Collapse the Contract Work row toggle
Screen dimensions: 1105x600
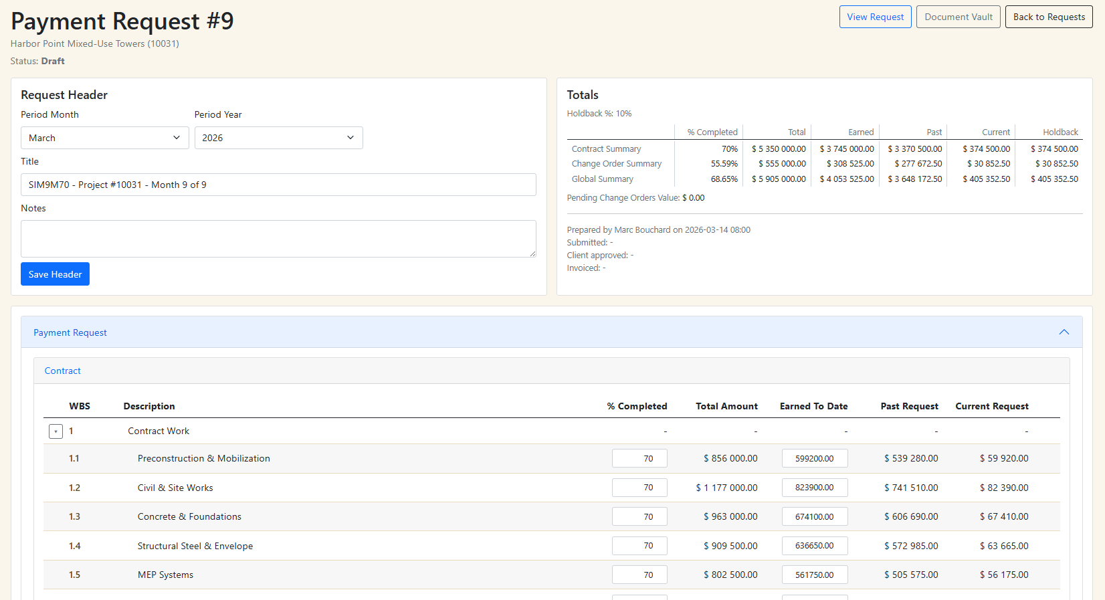(x=56, y=431)
